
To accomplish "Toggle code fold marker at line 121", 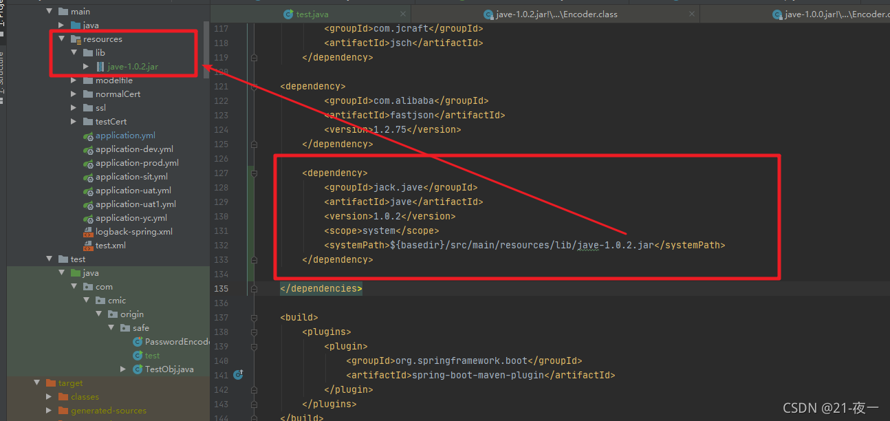I will point(254,87).
